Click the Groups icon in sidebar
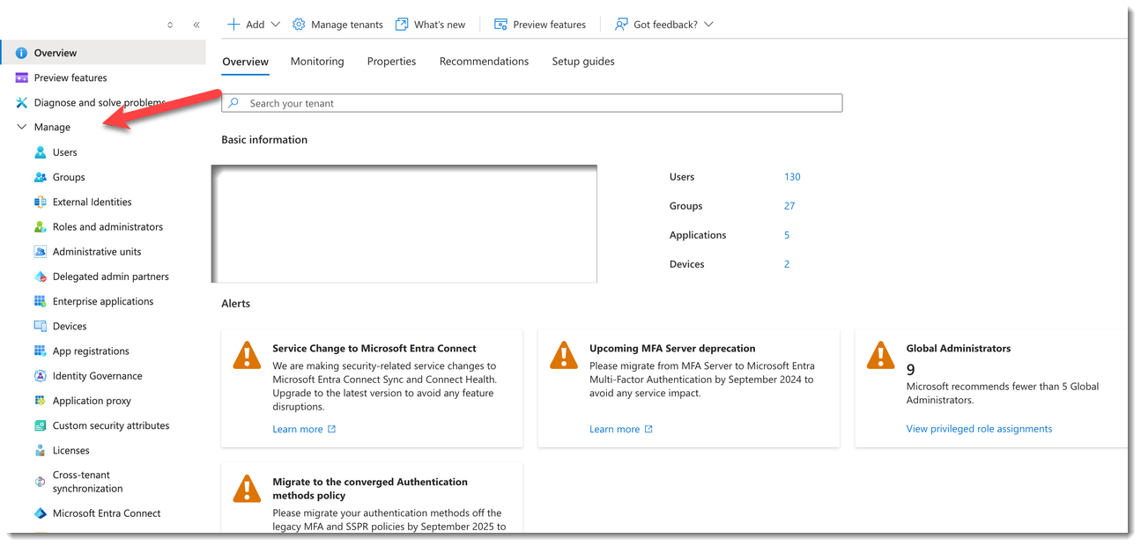 click(41, 177)
